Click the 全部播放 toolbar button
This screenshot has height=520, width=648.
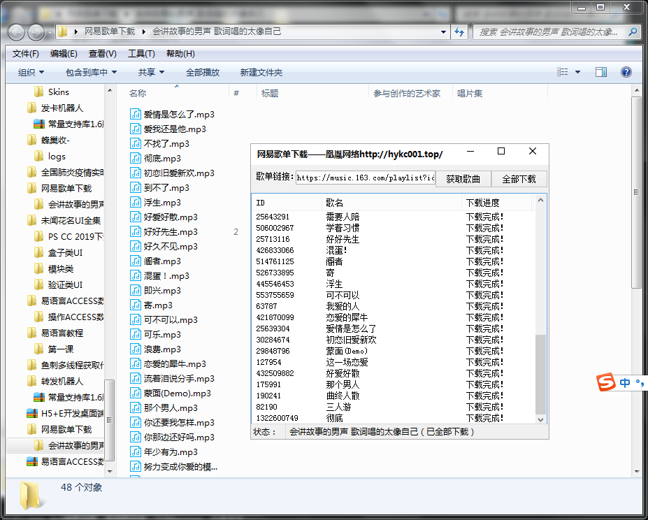[203, 72]
